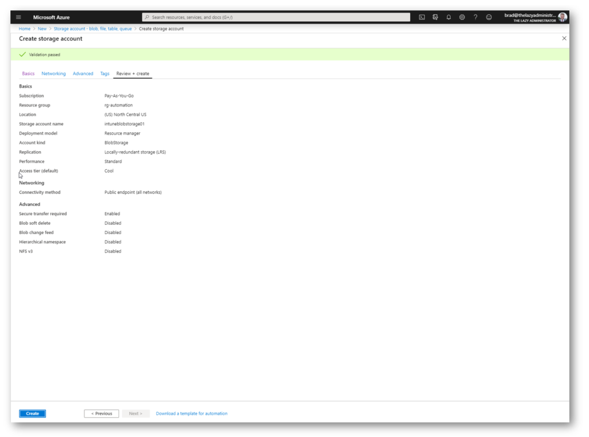Click the value Pay-As-You-Go
This screenshot has height=437, width=589.
[x=119, y=95]
